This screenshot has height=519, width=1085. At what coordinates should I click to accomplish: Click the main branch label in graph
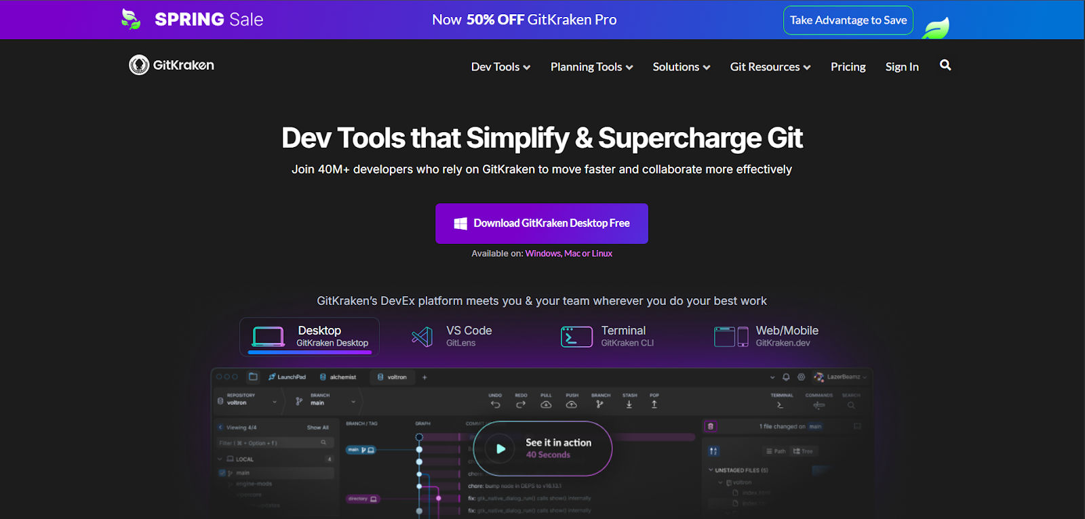point(361,450)
